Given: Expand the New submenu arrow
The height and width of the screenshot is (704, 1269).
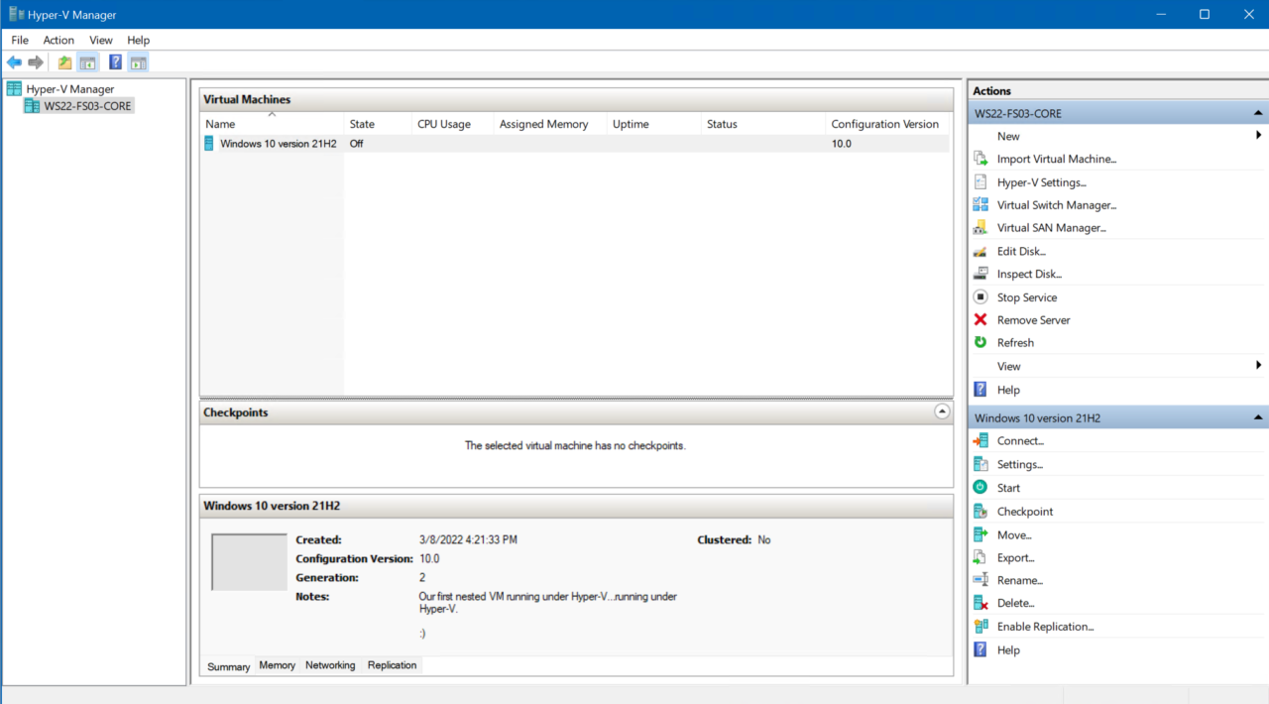Looking at the screenshot, I should coord(1259,136).
